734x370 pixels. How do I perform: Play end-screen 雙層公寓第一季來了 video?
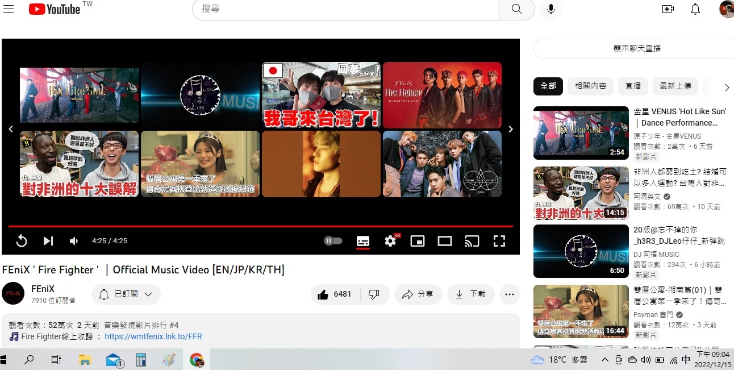point(200,164)
